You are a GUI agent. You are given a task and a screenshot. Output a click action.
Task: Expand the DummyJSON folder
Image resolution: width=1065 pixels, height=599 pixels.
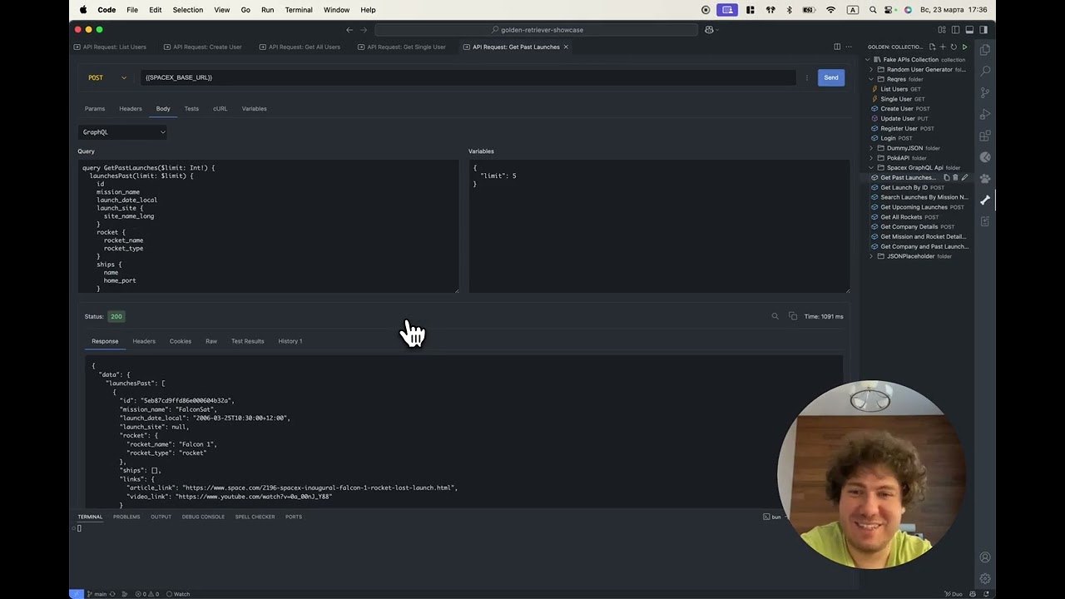(x=904, y=148)
